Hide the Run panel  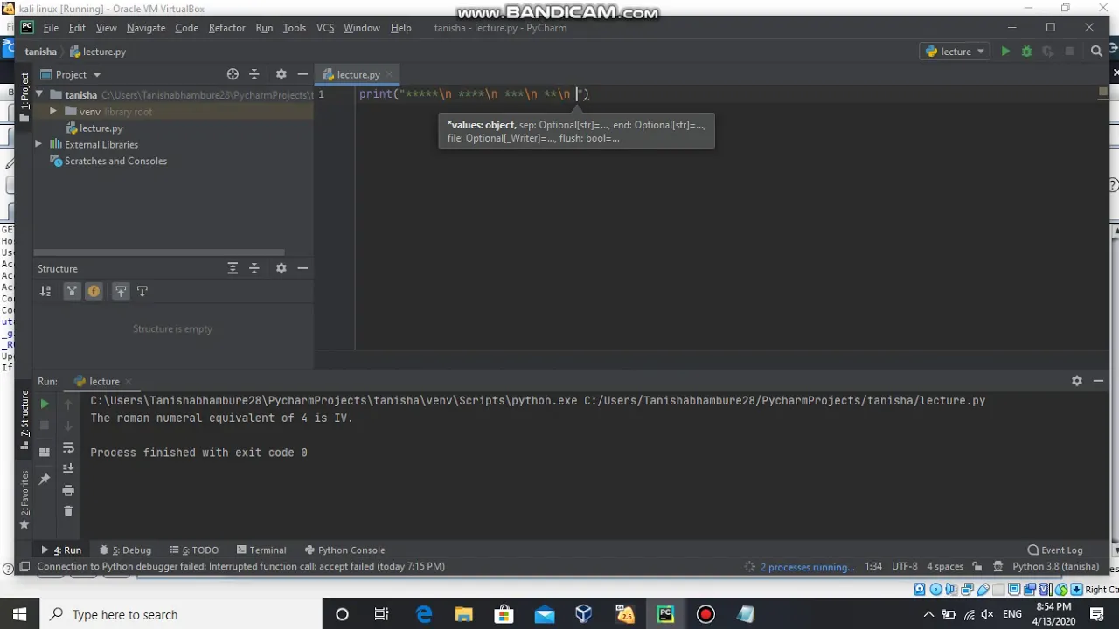point(1098,381)
